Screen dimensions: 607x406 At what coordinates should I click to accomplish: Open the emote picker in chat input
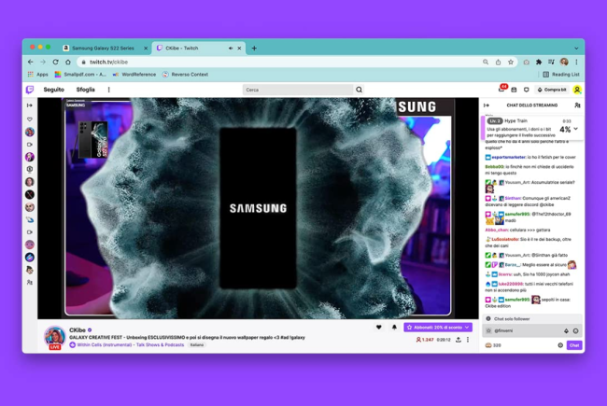pyautogui.click(x=575, y=331)
